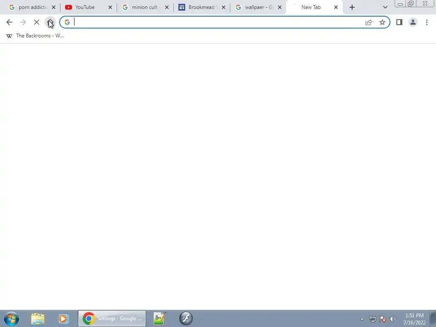Open the Flash player taskbar icon

[x=186, y=318]
